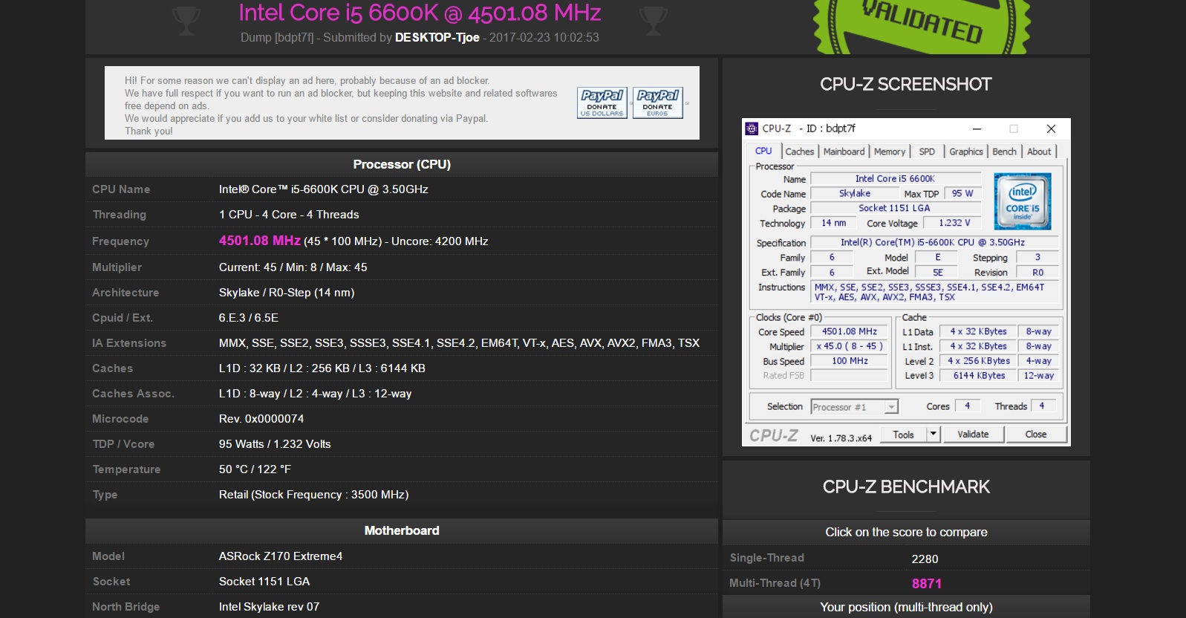Click the Intel Skylake rev 07 value
The image size is (1186, 618).
pos(269,607)
